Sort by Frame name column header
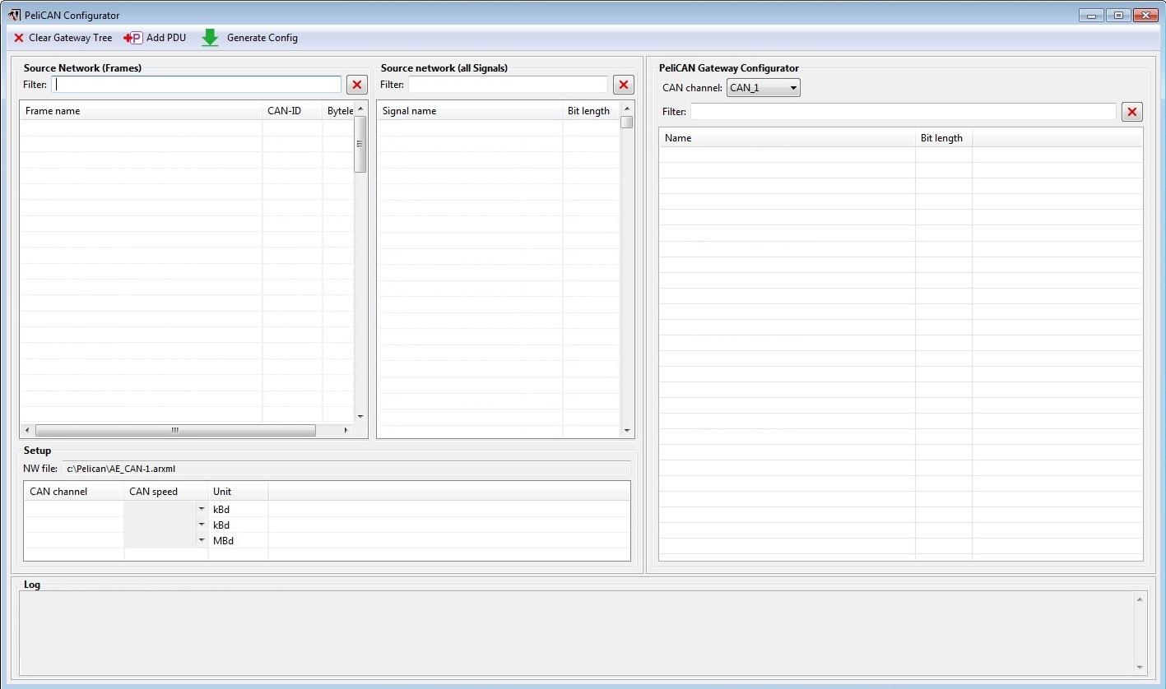 (140, 111)
